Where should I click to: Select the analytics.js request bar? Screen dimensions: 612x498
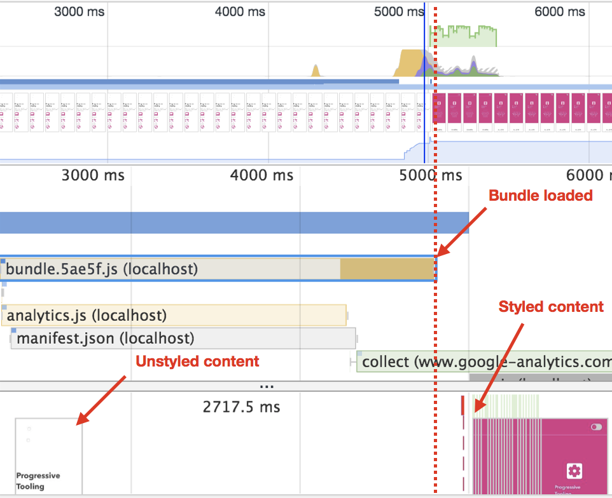click(x=174, y=315)
